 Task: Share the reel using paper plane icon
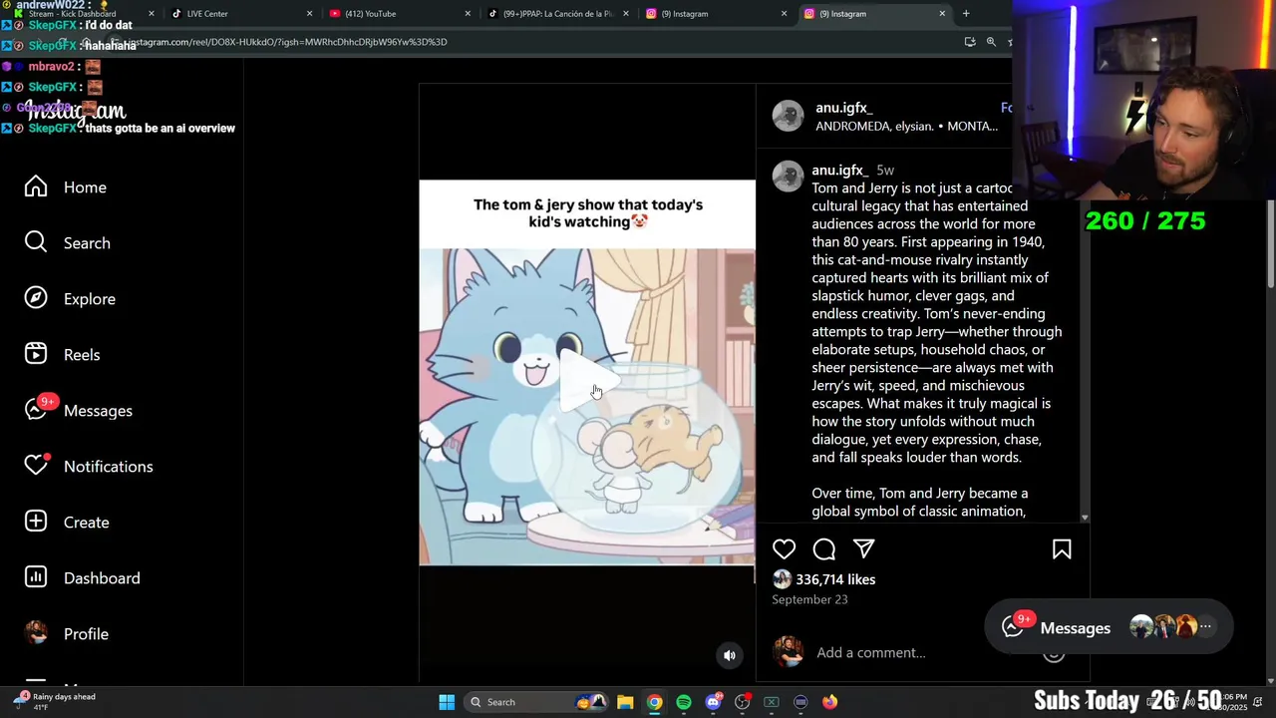tap(863, 549)
